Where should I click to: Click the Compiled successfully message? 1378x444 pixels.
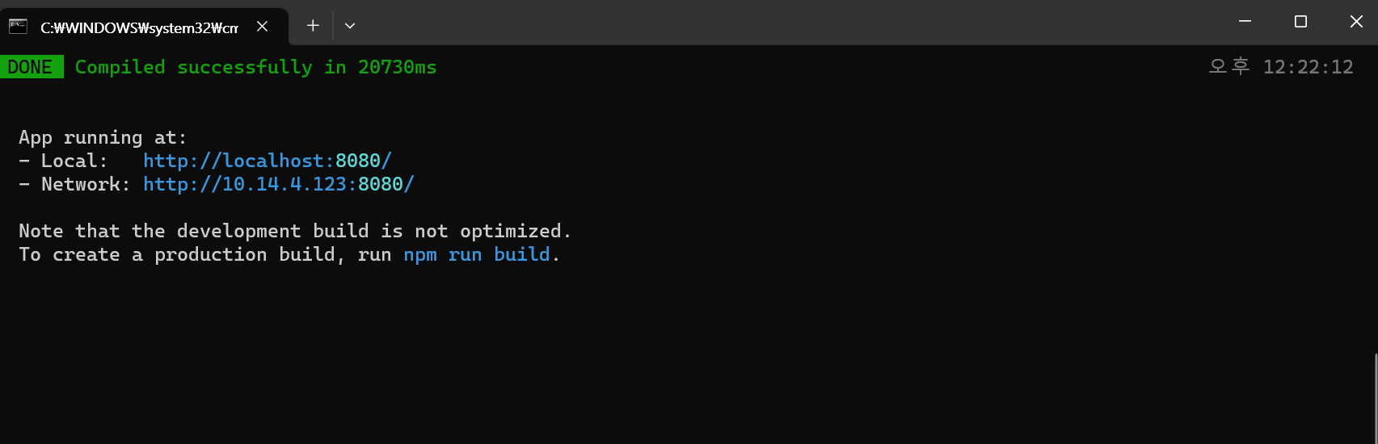pyautogui.click(x=255, y=67)
